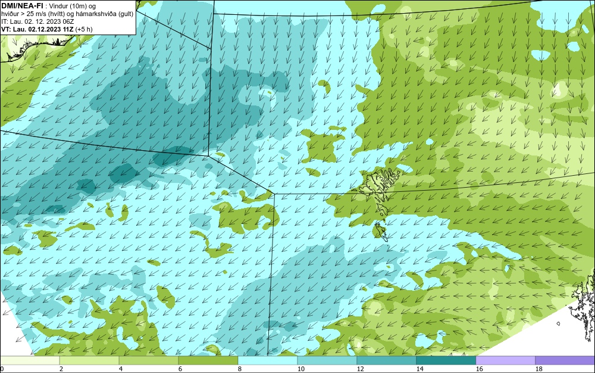Click the legend tick label "14"
The image size is (595, 373).
419,369
